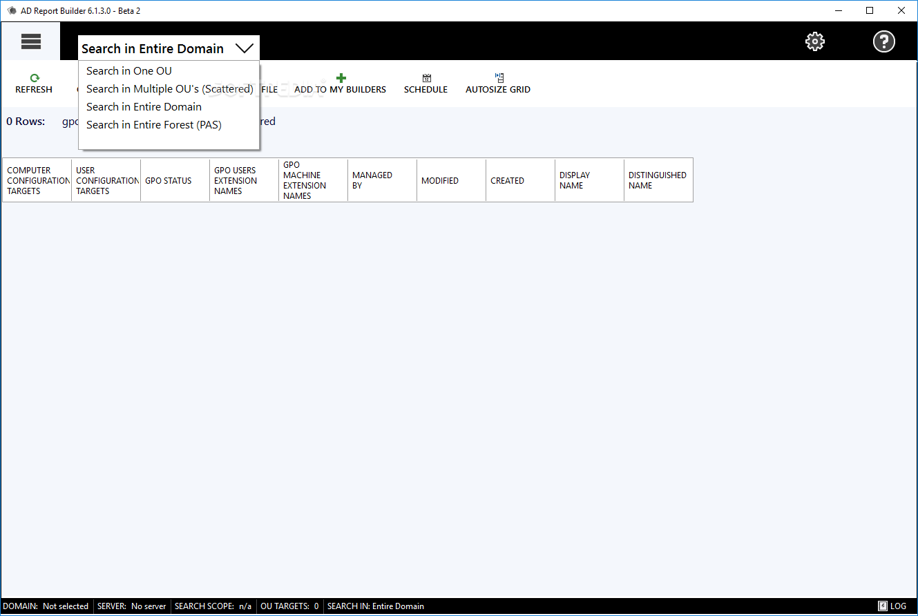This screenshot has width=918, height=616.
Task: Collapse the search scope dropdown arrow
Action: 245,48
